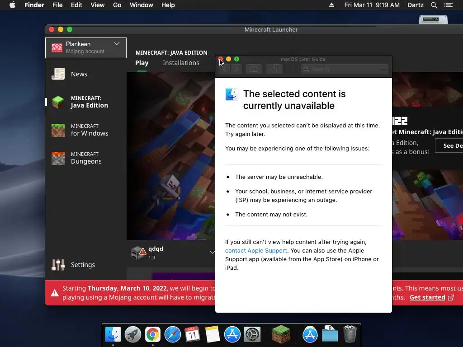Select Minecraft: Java Edition in sidebar
463x347 pixels.
pyautogui.click(x=85, y=102)
